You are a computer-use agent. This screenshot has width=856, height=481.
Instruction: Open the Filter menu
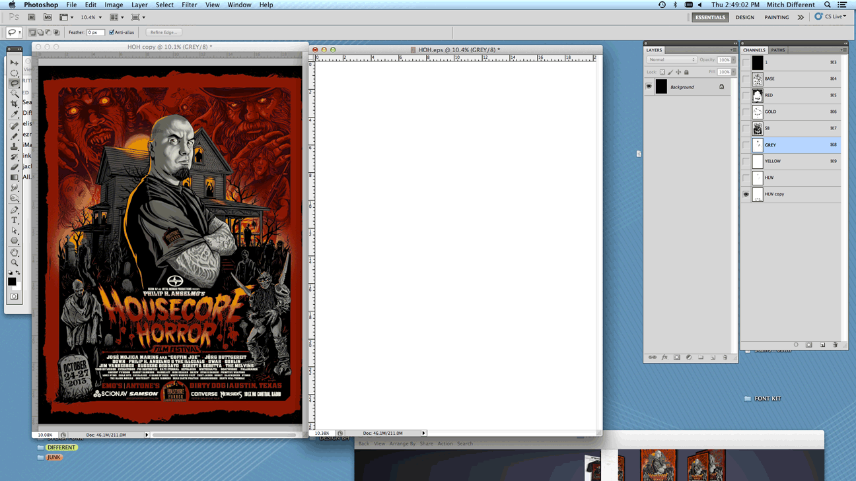click(x=189, y=5)
